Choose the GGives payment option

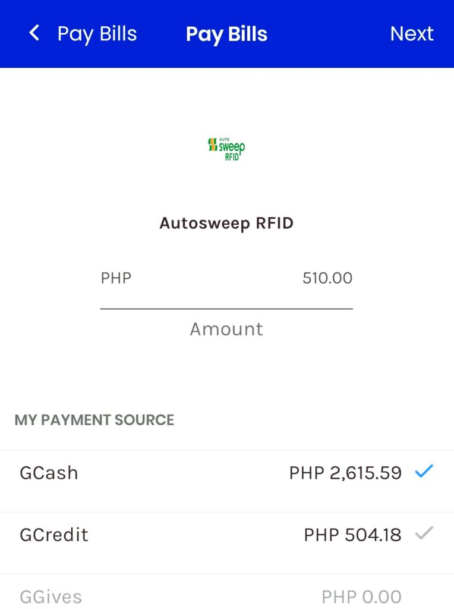point(51,596)
